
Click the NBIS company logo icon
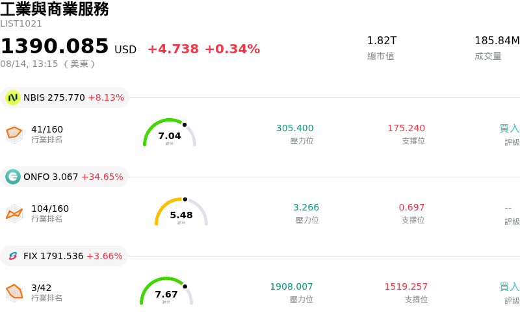pyautogui.click(x=13, y=97)
